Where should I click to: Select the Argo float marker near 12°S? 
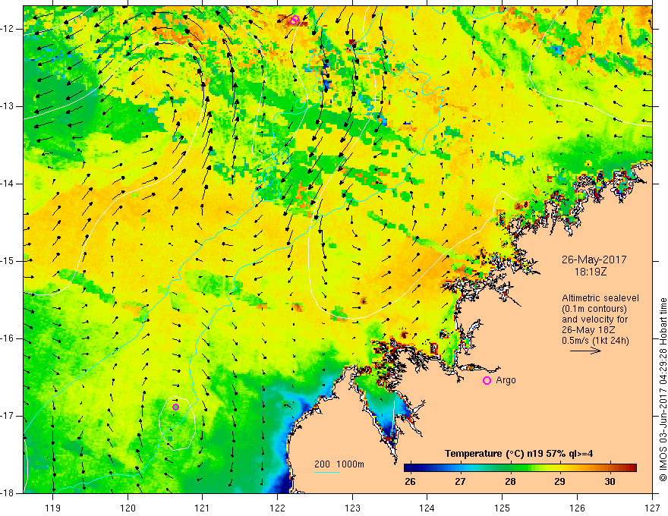tap(295, 20)
